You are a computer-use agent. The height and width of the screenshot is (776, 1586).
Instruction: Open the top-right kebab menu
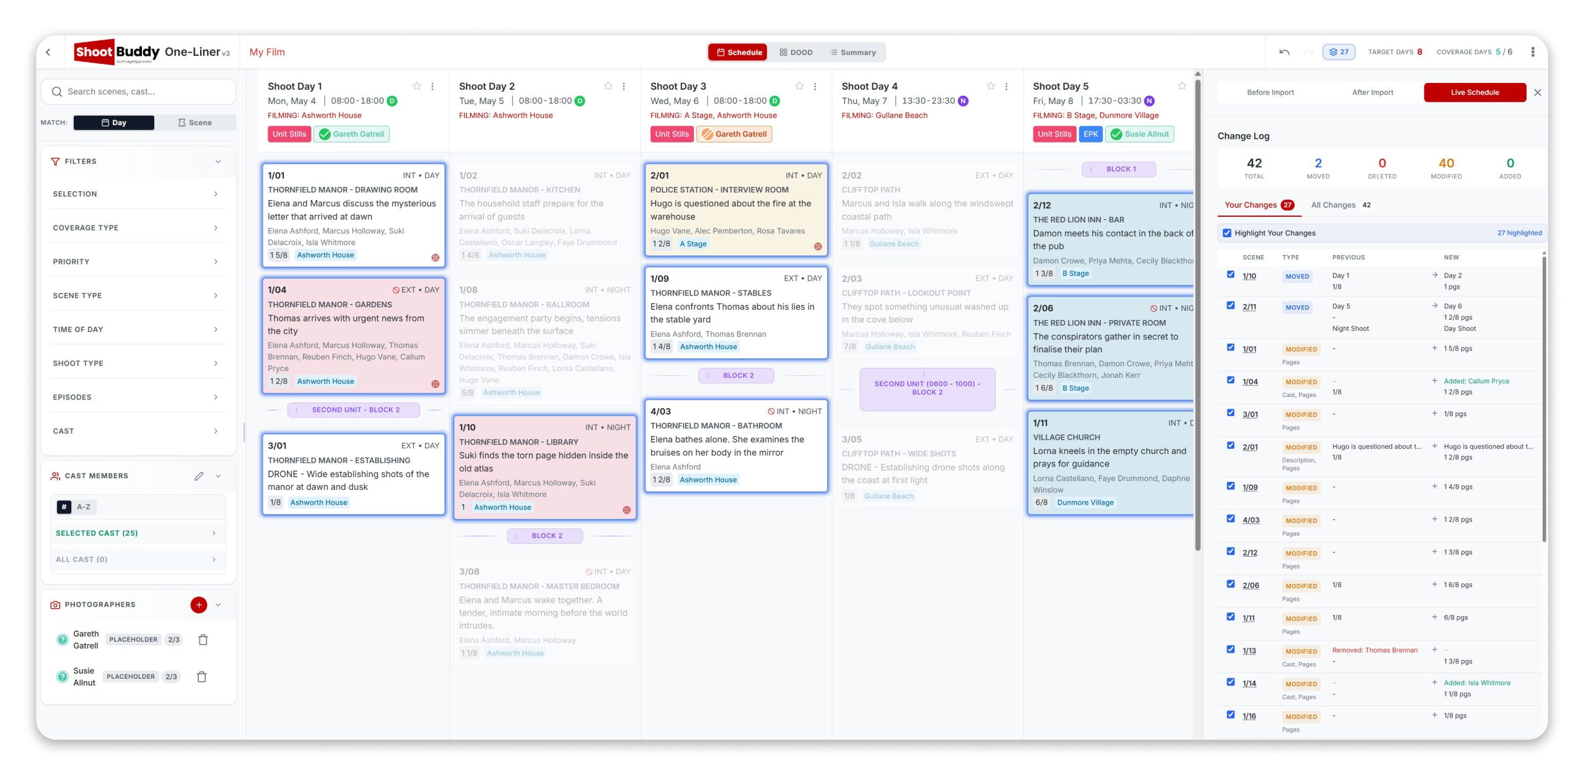click(1533, 52)
